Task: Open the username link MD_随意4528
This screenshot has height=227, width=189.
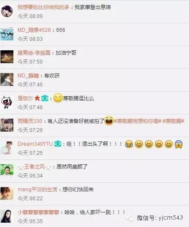Action: point(34,30)
